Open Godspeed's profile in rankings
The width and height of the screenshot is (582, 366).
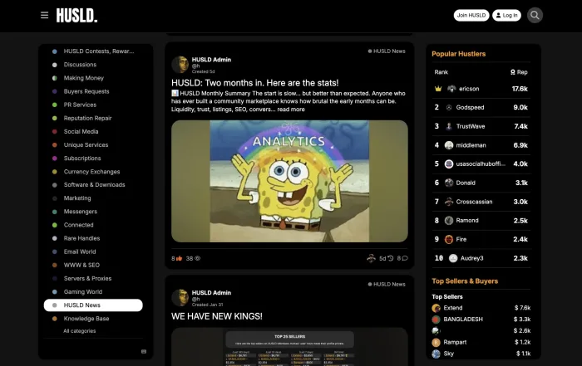click(470, 107)
